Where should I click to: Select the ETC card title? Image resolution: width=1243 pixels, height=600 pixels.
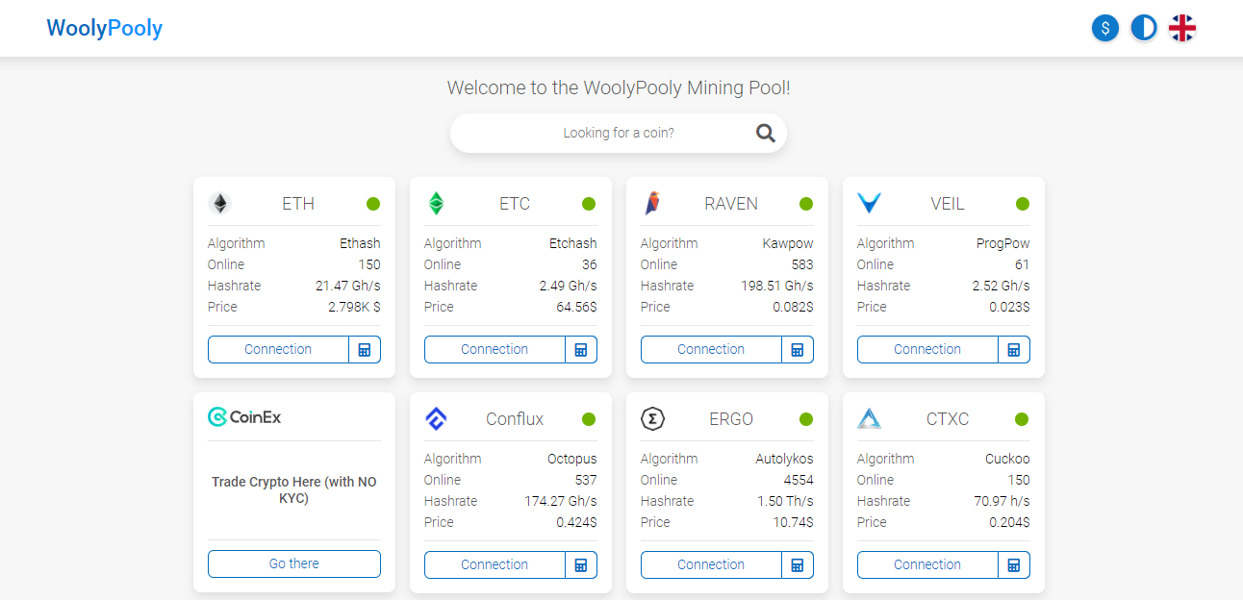point(515,204)
